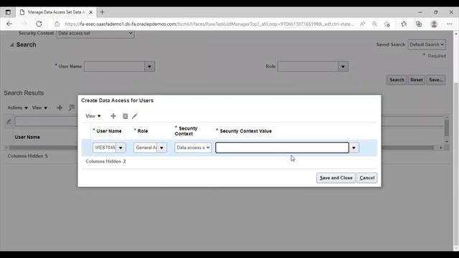459x258 pixels.
Task: Click browser profile avatar icon
Action: point(434,24)
